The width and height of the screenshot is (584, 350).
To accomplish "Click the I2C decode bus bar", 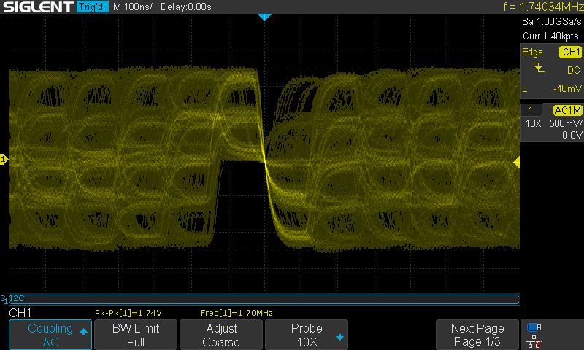I will [x=264, y=299].
